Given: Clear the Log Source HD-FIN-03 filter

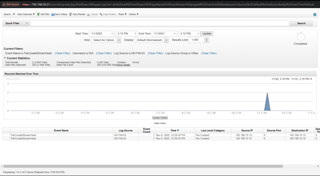Looking at the screenshot, I should pyautogui.click(x=155, y=53).
